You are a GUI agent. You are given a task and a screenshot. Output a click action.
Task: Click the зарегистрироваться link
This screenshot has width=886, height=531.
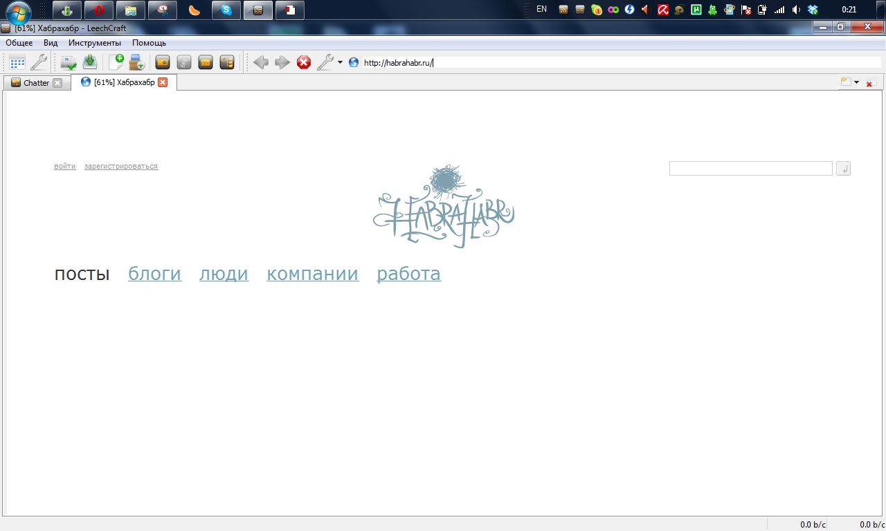tap(121, 167)
